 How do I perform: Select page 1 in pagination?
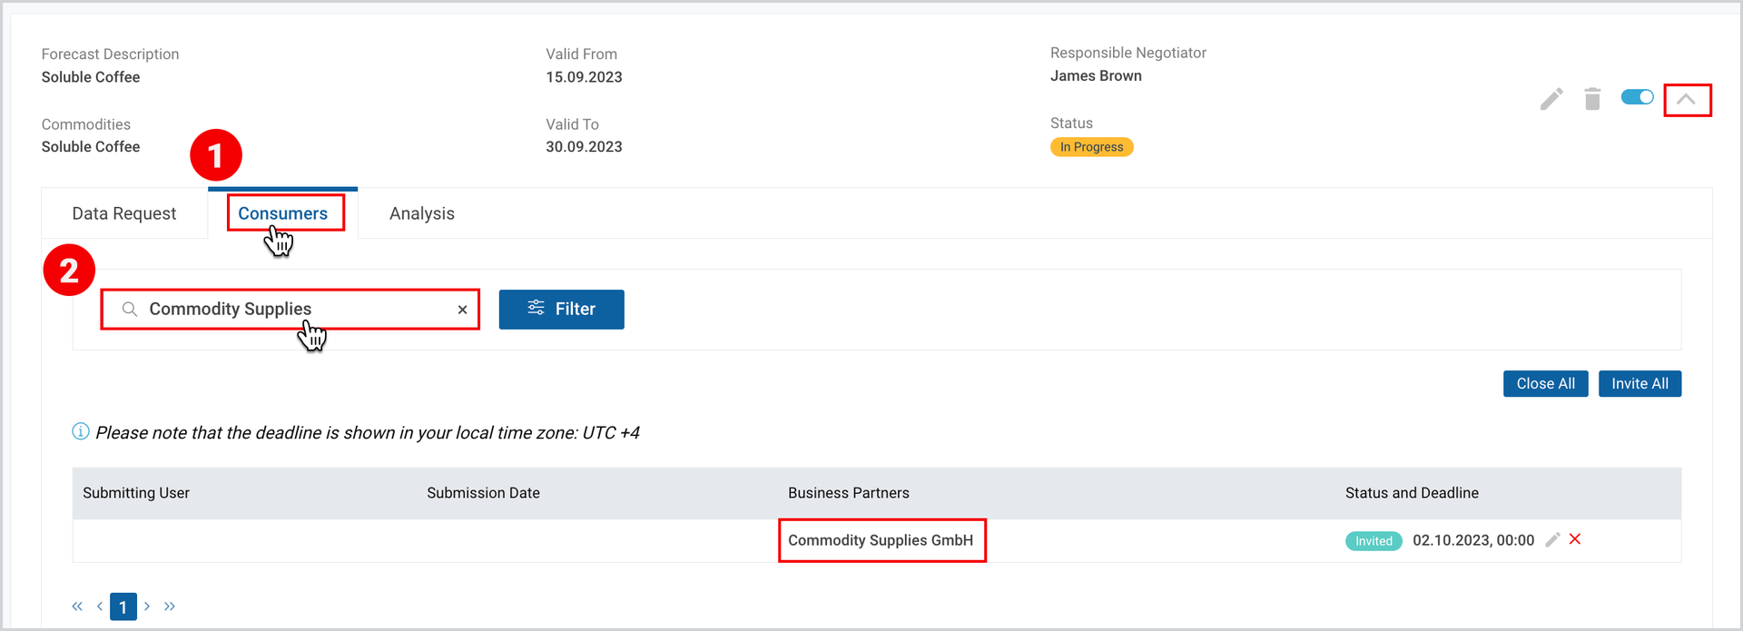(x=123, y=606)
